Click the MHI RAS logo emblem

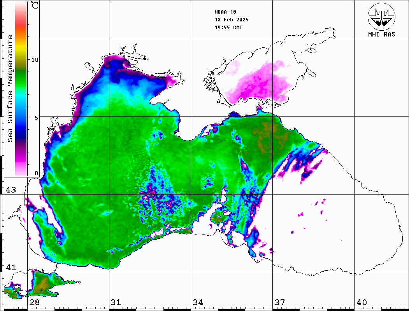(x=381, y=16)
